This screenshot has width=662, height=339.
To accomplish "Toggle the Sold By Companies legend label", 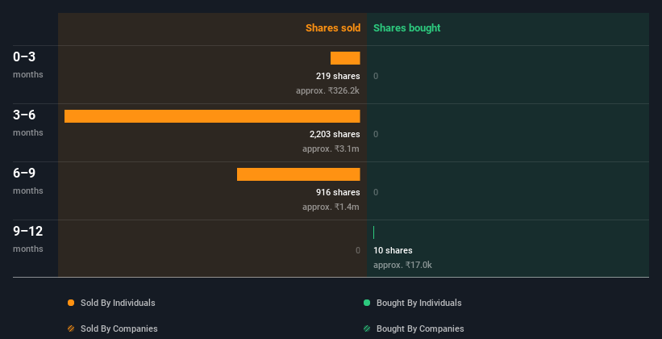I will click(119, 329).
